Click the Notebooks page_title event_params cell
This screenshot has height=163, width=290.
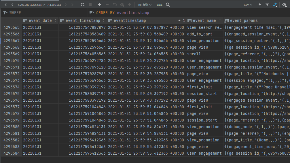click(257, 74)
